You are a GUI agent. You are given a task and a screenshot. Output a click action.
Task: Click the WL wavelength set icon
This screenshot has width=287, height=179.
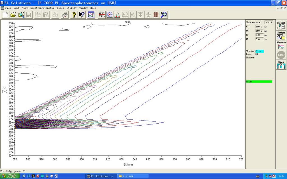point(101,15)
